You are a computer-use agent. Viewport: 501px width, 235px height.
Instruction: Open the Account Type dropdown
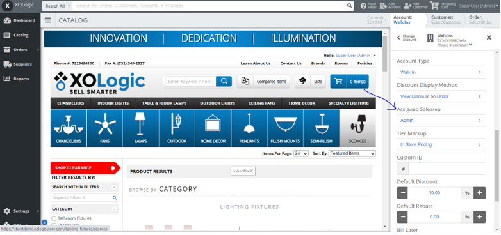441,72
